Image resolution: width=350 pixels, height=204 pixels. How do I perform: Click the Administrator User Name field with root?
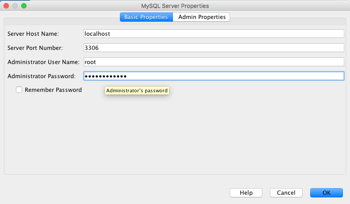pos(214,62)
